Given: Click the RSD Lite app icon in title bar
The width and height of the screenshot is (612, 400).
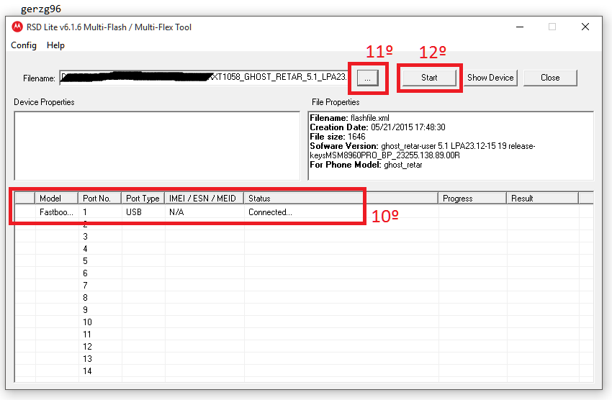Looking at the screenshot, I should point(17,27).
